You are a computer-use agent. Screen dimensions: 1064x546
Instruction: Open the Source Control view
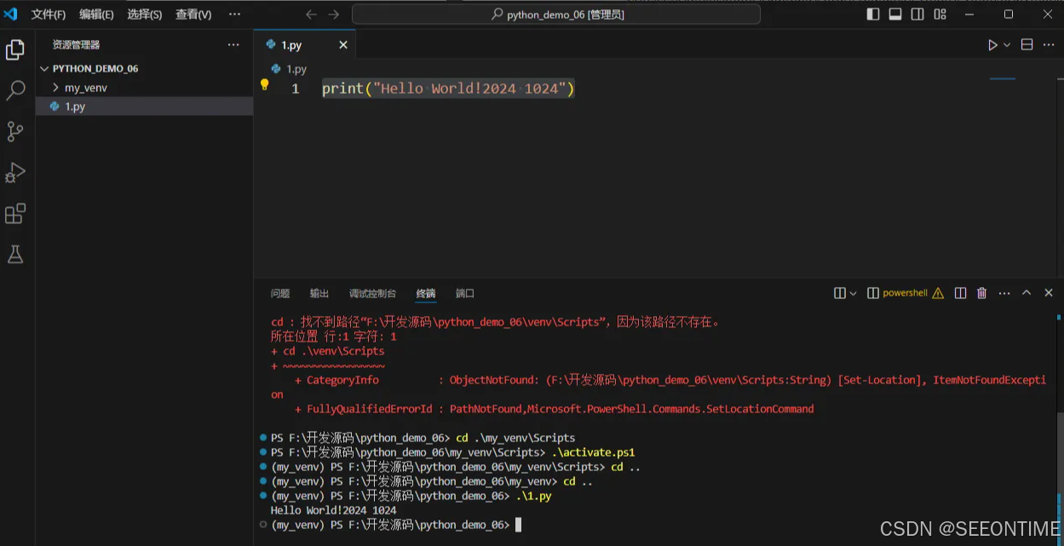point(15,131)
